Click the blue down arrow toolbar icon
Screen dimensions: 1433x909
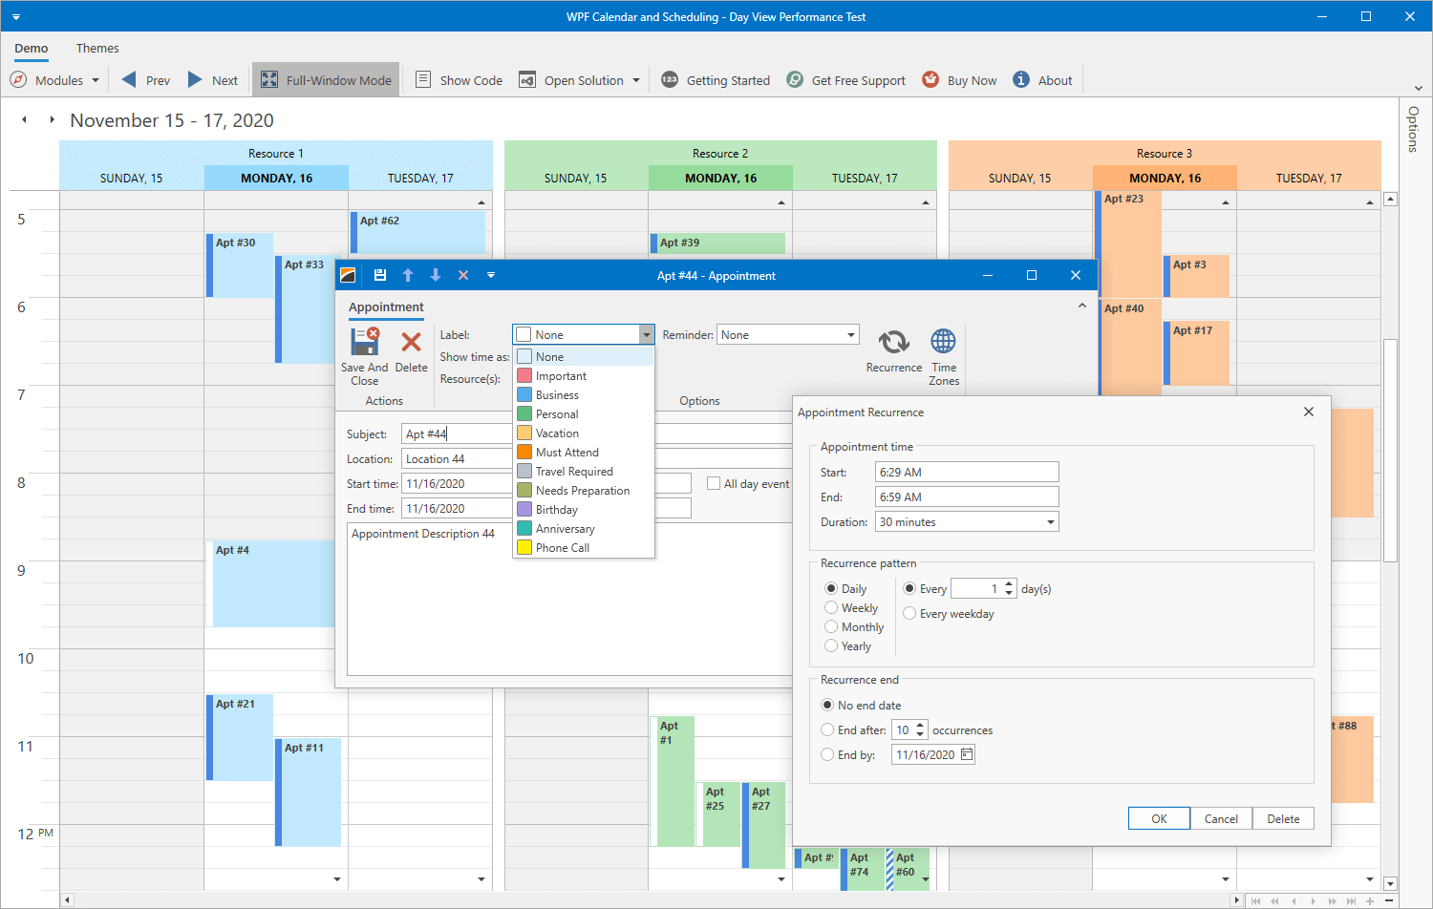click(x=436, y=274)
